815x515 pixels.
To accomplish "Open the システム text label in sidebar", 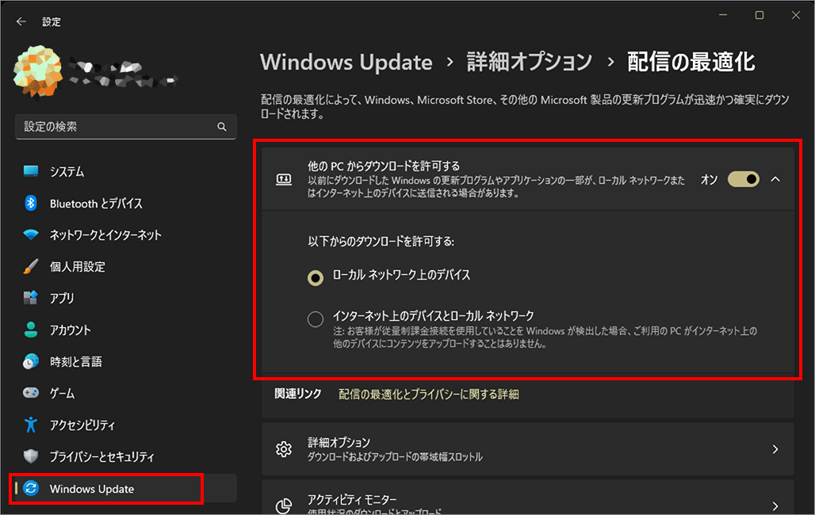I will click(67, 171).
